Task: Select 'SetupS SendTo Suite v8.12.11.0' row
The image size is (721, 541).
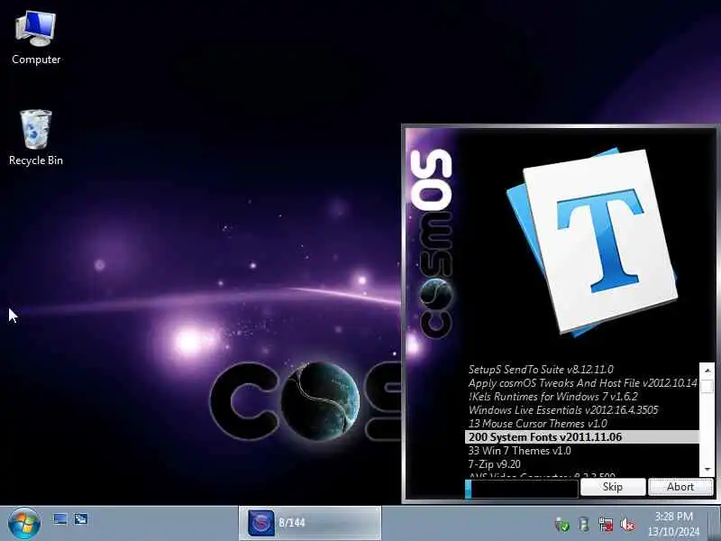Action: (x=581, y=370)
